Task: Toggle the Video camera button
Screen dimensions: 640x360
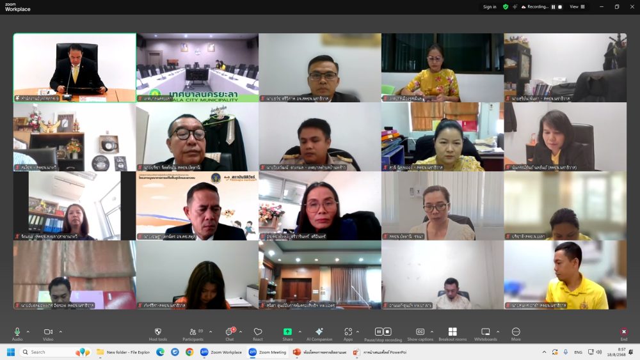Action: (48, 332)
